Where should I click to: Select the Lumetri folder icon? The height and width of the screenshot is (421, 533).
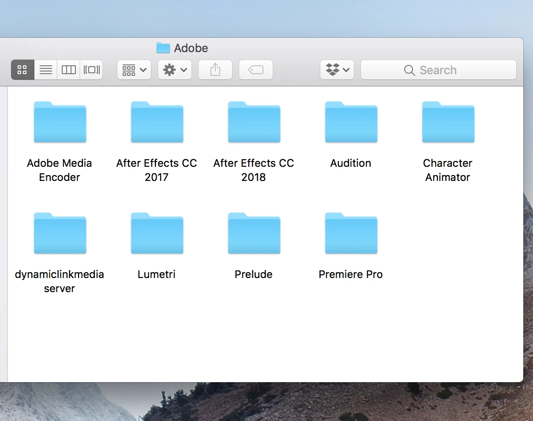click(x=157, y=233)
